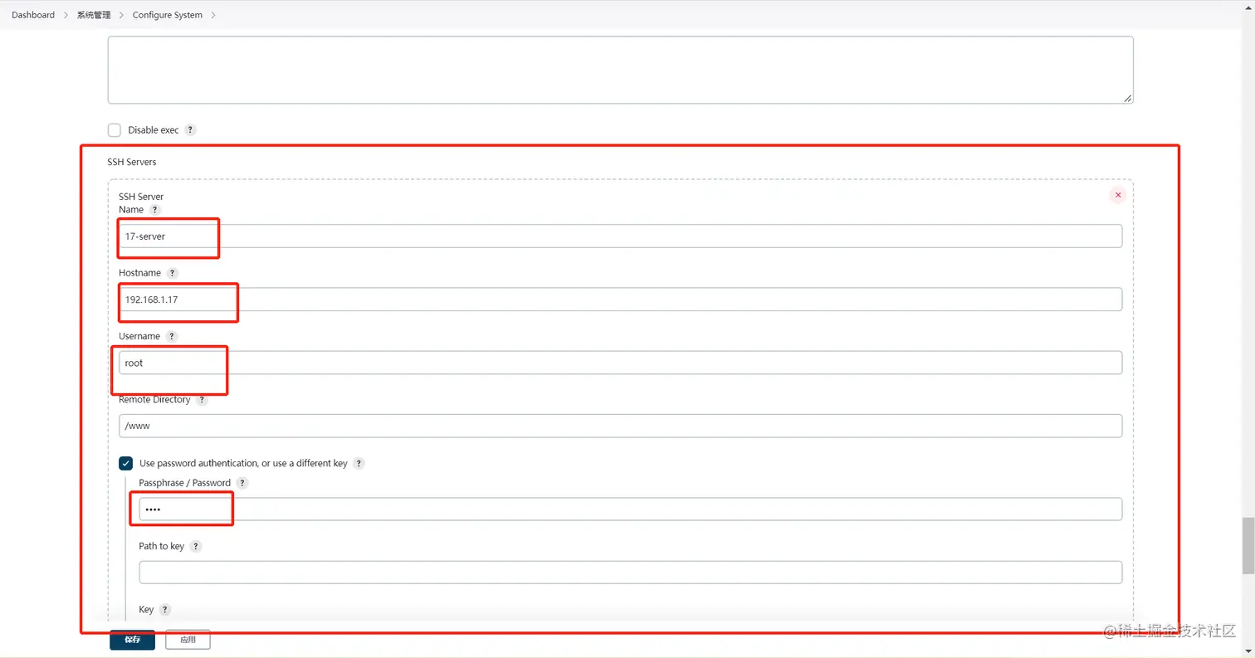Open help for Disable exec option

[x=191, y=130]
